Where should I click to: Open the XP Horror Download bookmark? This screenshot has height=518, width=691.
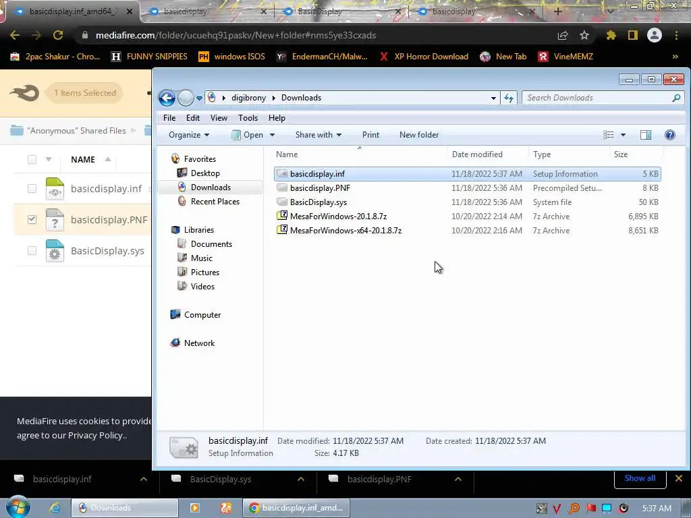pos(424,57)
